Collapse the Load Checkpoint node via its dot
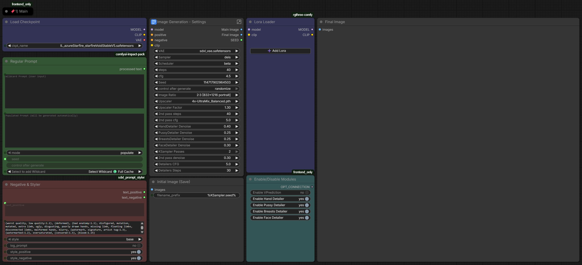 click(x=7, y=22)
